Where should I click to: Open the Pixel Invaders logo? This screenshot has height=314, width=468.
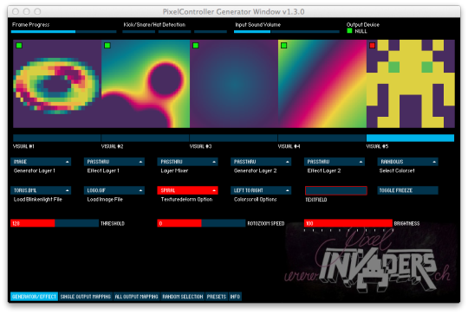(369, 260)
